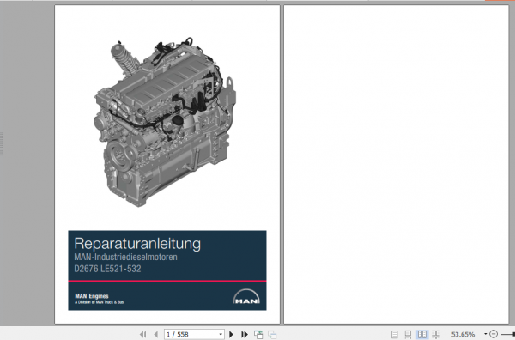Click the MAN logo on the cover
Viewport: 515px width, 340px height.
(246, 296)
